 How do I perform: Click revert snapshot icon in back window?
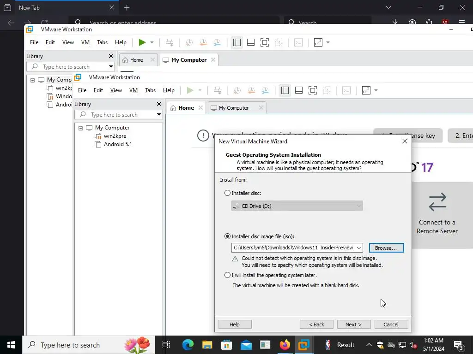(203, 42)
